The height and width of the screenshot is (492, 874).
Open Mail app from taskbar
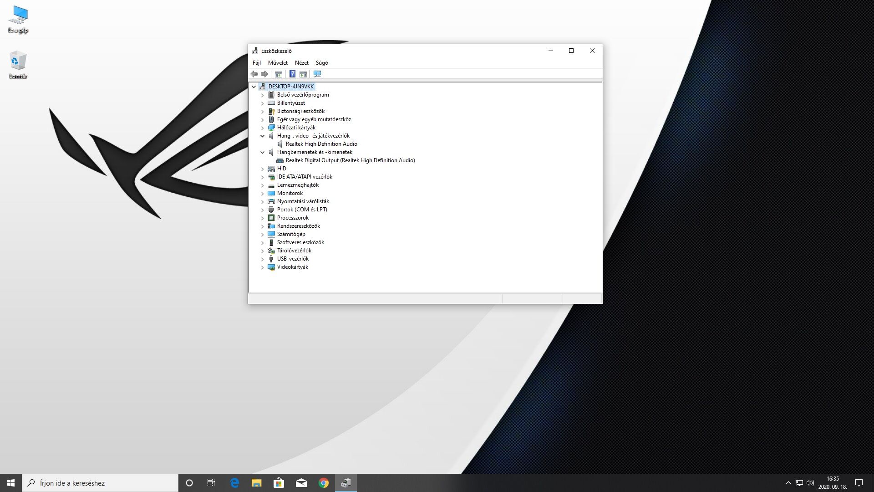301,483
